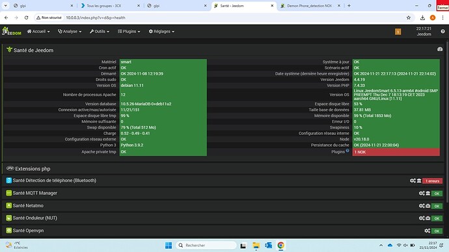Image resolution: width=449 pixels, height=252 pixels.
Task: Click the Plugins info tooltip icon
Action: click(347, 151)
